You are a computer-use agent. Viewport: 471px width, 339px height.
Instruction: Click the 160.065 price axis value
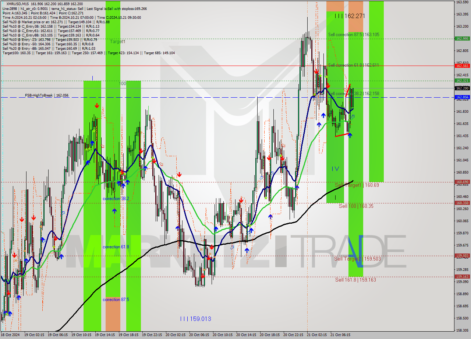pos(462,221)
